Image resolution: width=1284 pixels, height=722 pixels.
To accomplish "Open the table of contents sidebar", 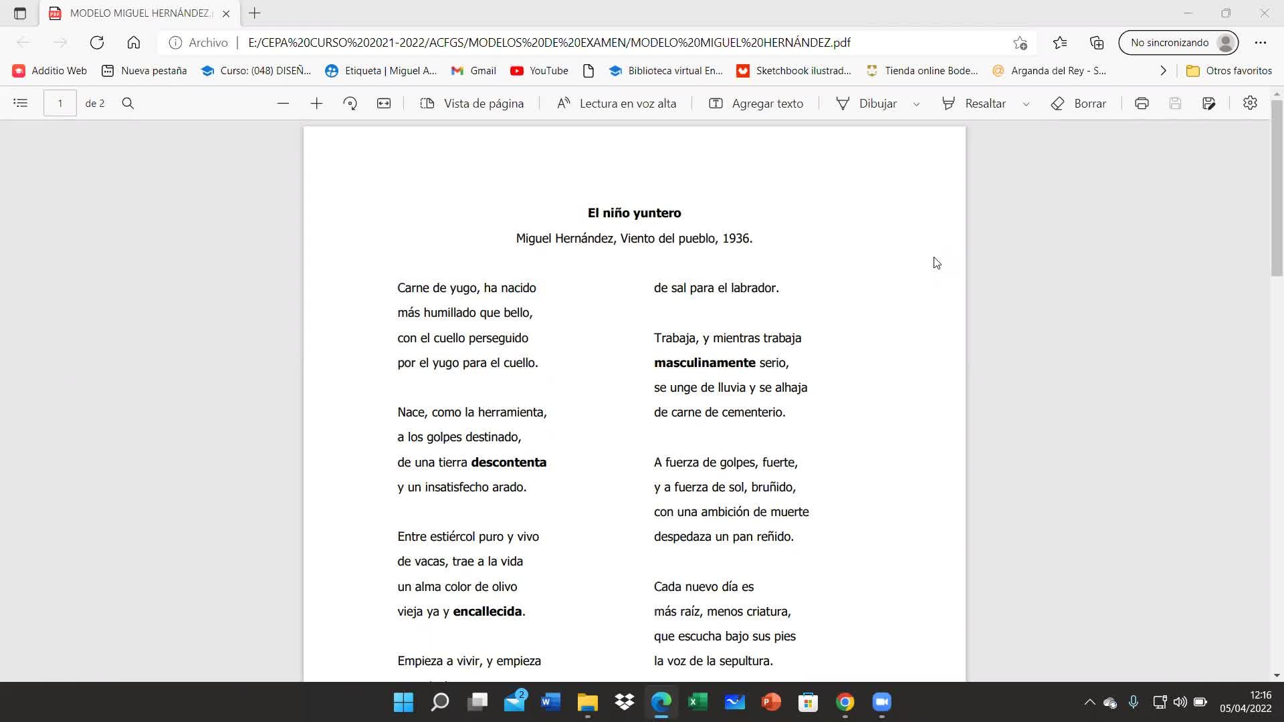I will (x=21, y=103).
